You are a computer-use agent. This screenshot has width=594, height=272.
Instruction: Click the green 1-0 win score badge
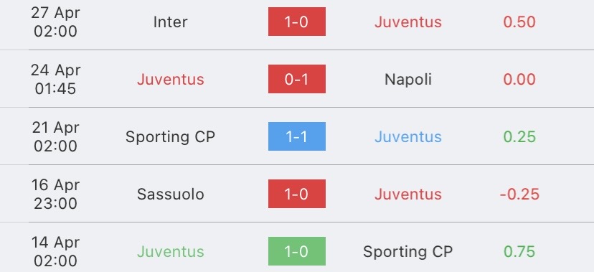pyautogui.click(x=296, y=251)
